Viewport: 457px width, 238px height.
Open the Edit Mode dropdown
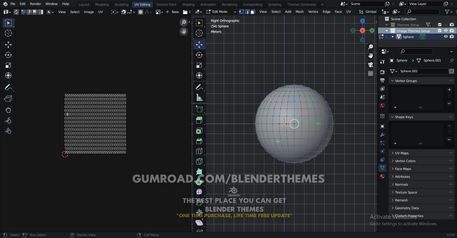[221, 12]
